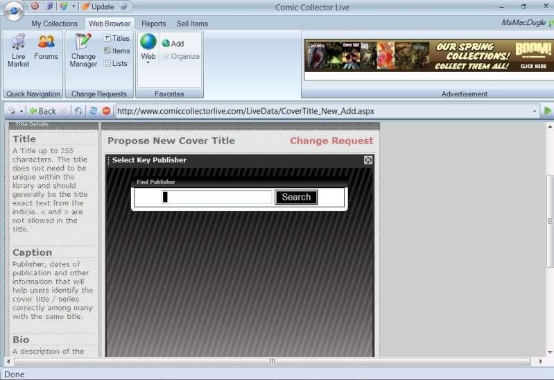Stop loading the page
554x380 pixels.
(x=106, y=111)
